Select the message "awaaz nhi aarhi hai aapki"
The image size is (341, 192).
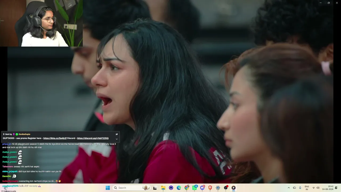pyautogui.click(x=26, y=167)
